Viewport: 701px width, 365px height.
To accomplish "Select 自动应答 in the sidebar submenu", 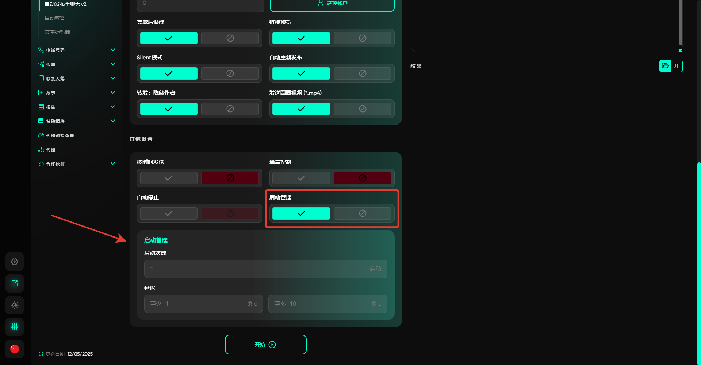I will click(55, 18).
